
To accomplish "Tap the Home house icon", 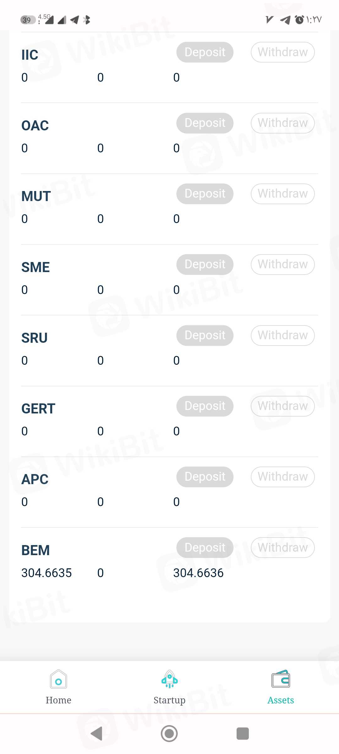I will click(58, 680).
